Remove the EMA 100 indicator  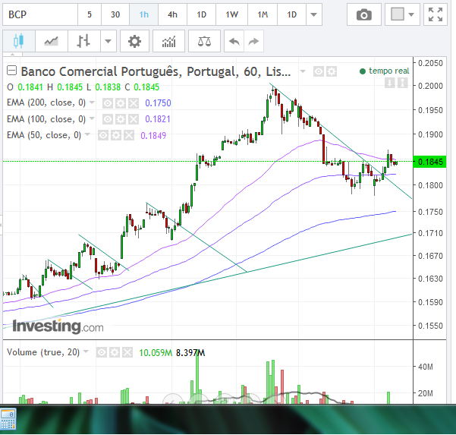tap(133, 119)
